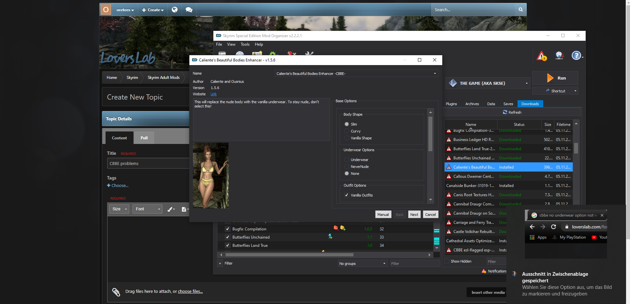Select the Vanilla Shape radio option
Image resolution: width=630 pixels, height=304 pixels.
pyautogui.click(x=347, y=138)
